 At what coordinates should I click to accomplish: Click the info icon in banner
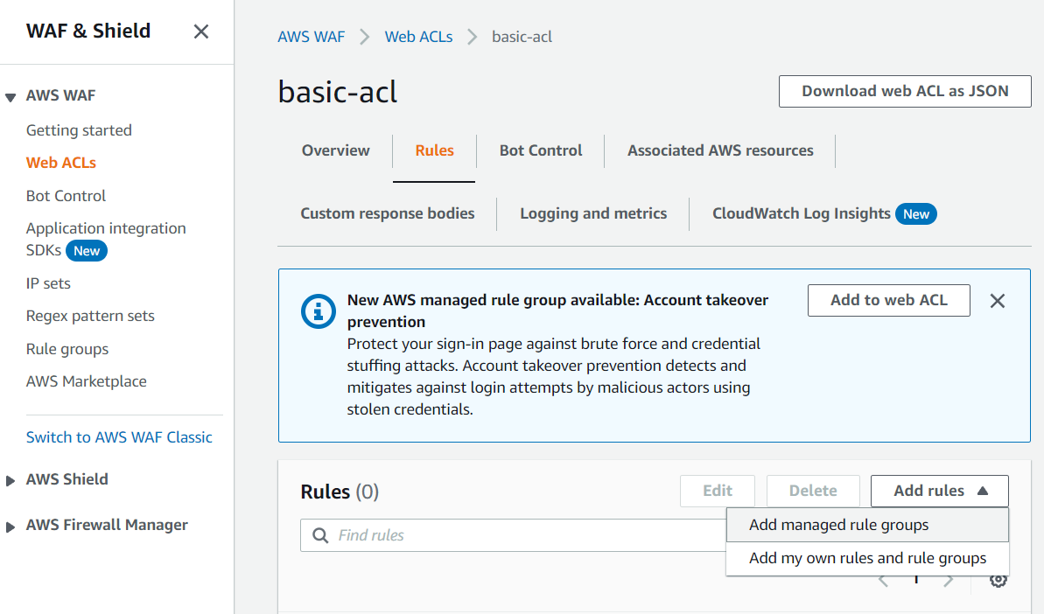click(318, 310)
